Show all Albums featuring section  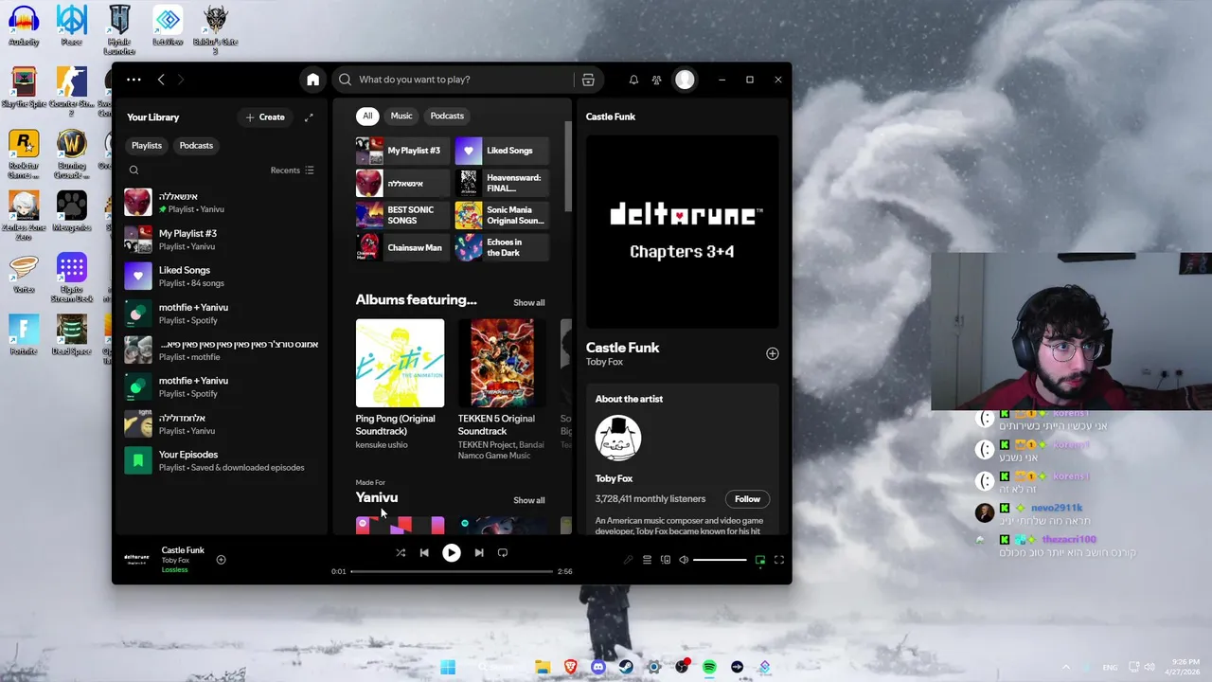[528, 303]
